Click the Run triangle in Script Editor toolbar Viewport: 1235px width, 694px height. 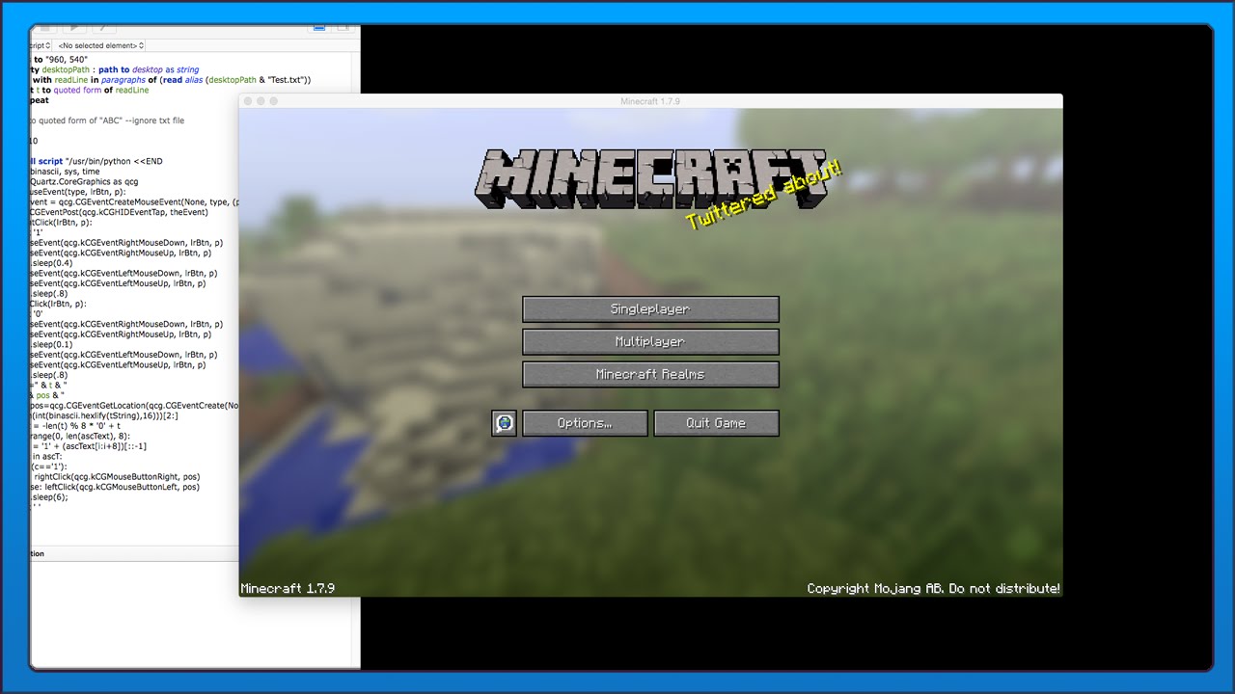tap(74, 28)
